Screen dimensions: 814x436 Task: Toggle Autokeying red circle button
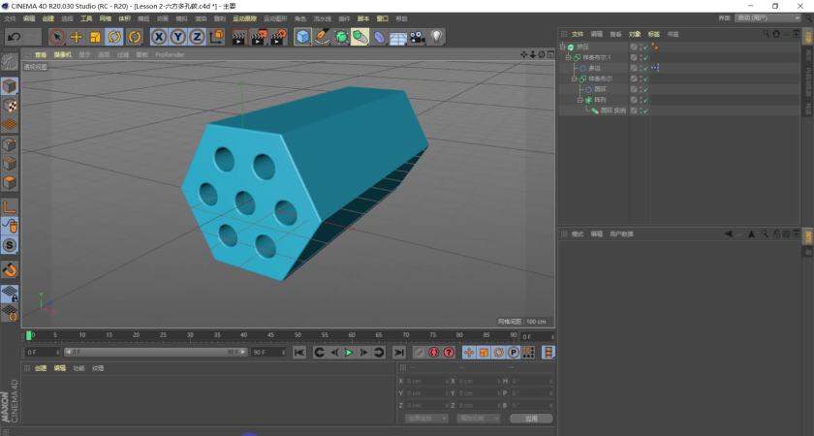(434, 353)
